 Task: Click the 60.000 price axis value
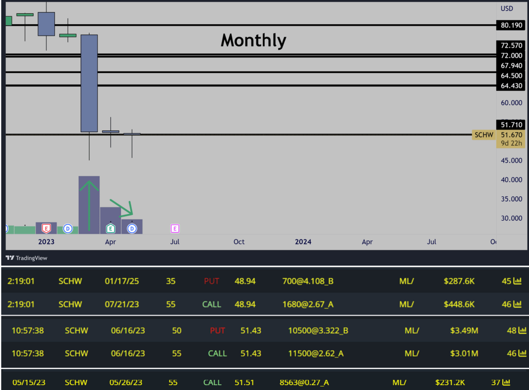(511, 103)
